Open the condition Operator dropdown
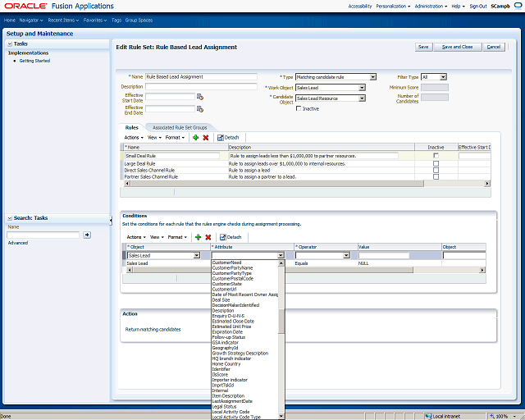 click(x=346, y=256)
